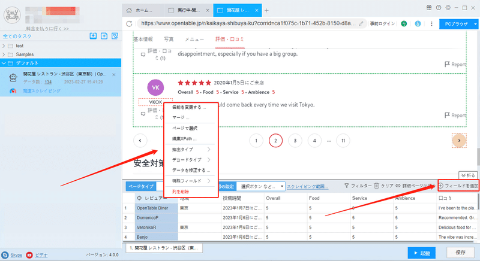Collapse the panel with 折る button
The width and height of the screenshot is (480, 261).
click(468, 175)
